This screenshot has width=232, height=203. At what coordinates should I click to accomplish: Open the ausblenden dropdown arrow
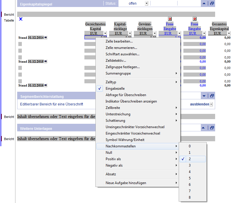point(211,104)
